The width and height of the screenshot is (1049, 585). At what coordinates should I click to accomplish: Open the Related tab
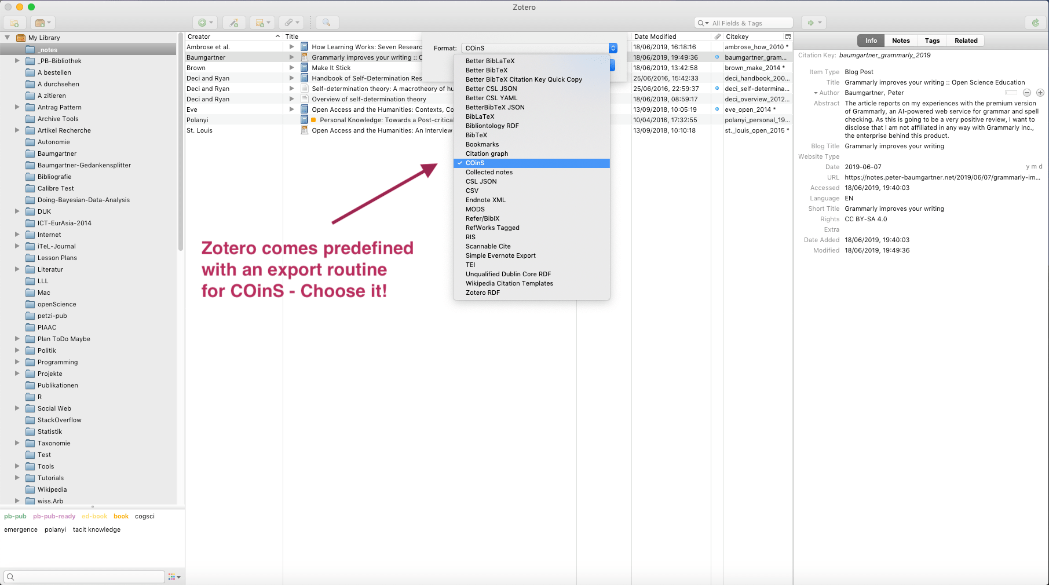(965, 40)
